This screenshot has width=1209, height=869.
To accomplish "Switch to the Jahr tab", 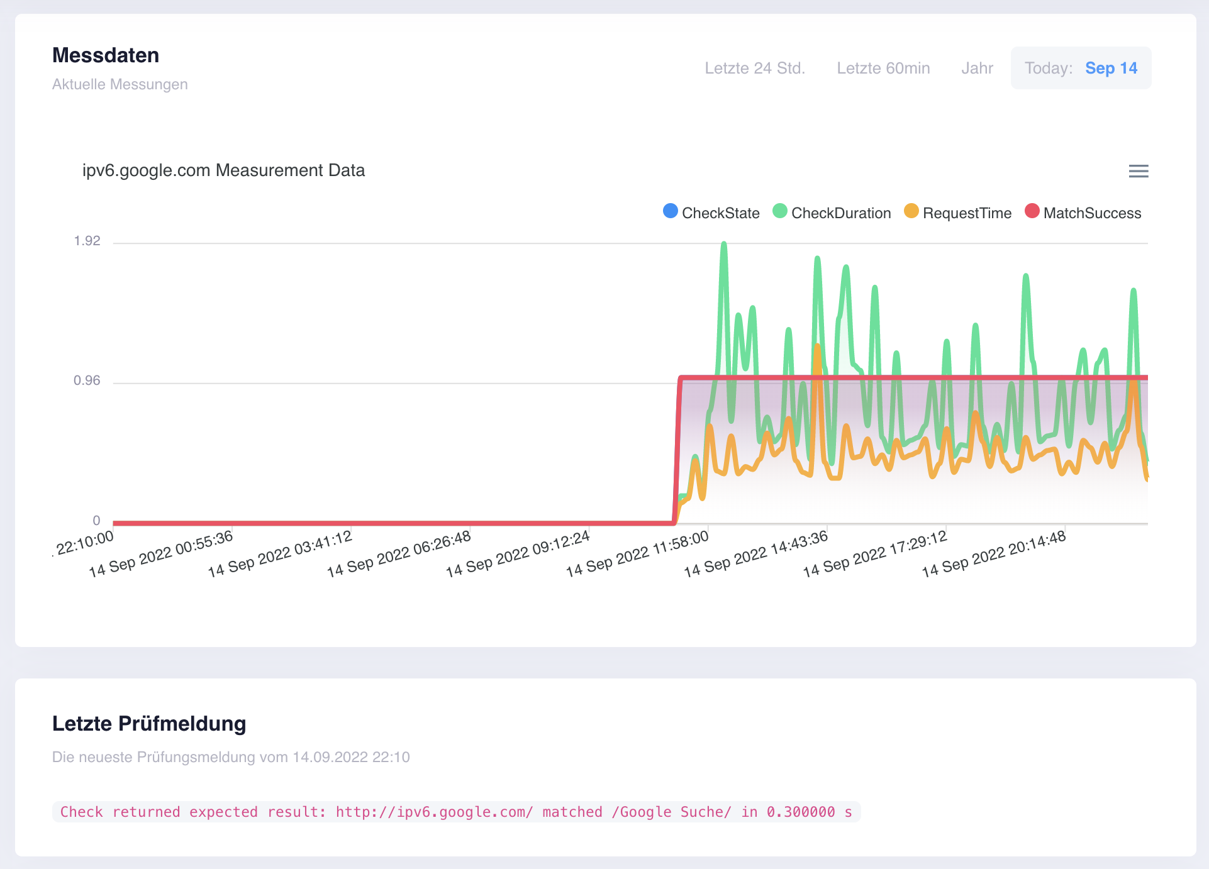I will [x=977, y=68].
